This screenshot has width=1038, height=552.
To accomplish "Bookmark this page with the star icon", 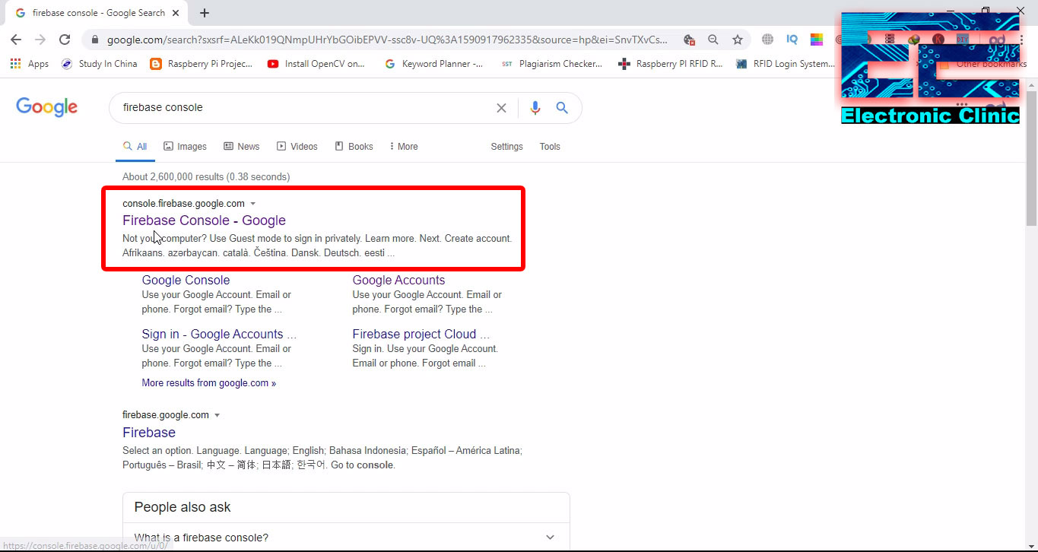I will click(x=737, y=40).
